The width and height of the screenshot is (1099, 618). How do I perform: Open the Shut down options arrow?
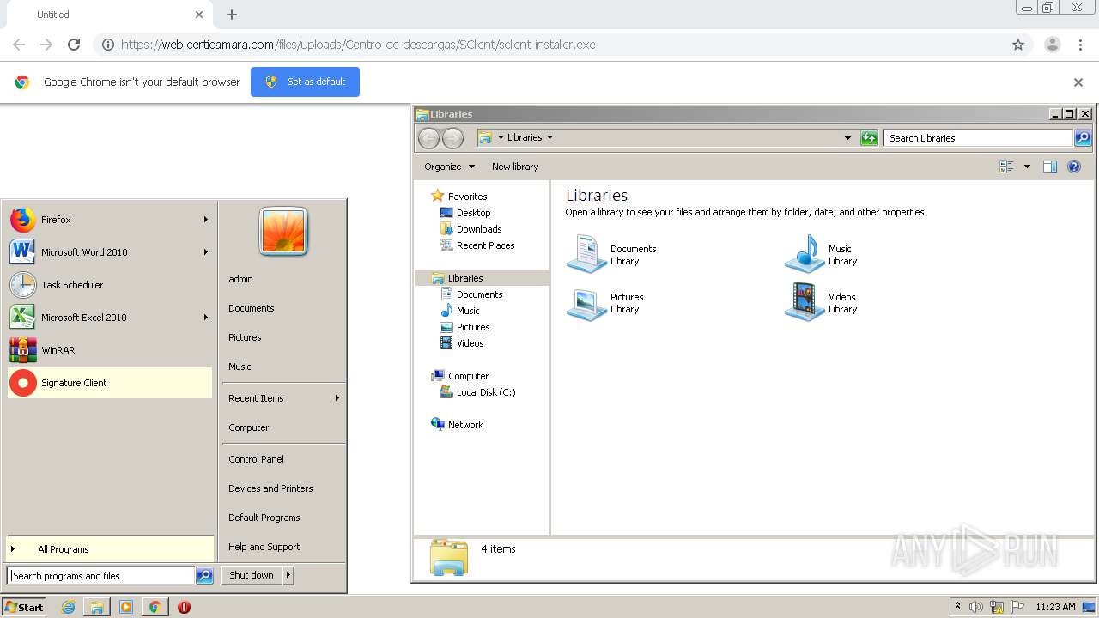[x=288, y=575]
